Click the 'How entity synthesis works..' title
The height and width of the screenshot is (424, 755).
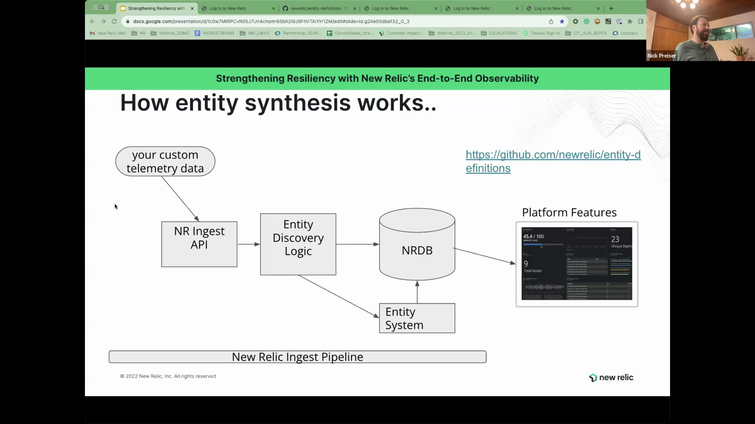point(278,103)
